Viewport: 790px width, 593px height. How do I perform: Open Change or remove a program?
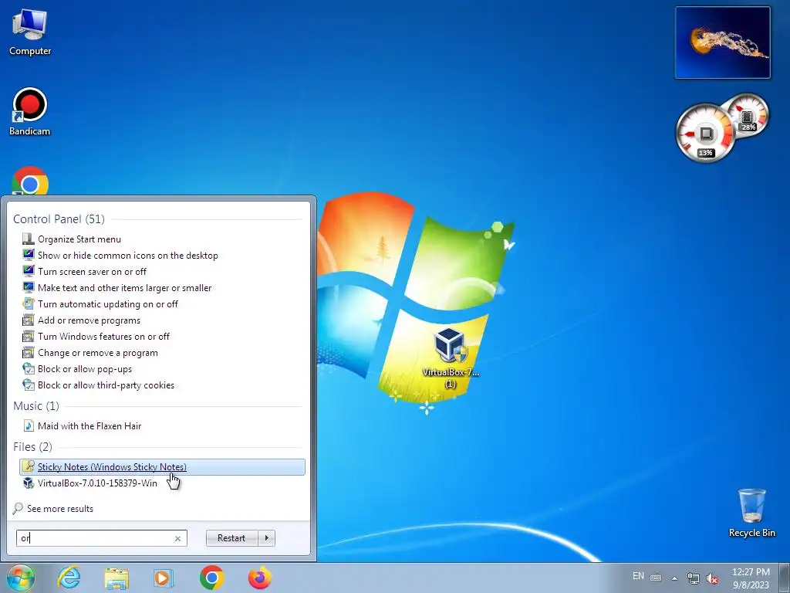coord(162,352)
